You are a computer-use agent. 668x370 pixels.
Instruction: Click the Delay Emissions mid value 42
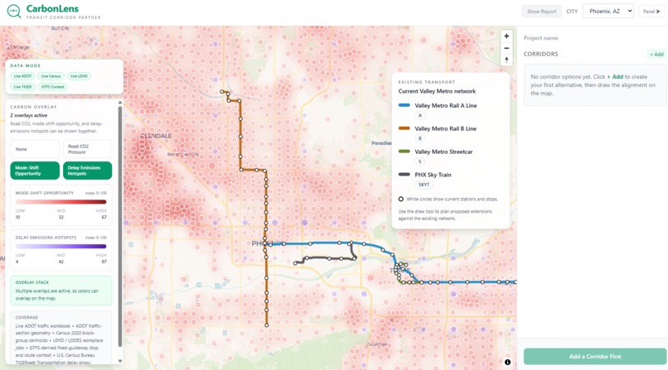61,262
